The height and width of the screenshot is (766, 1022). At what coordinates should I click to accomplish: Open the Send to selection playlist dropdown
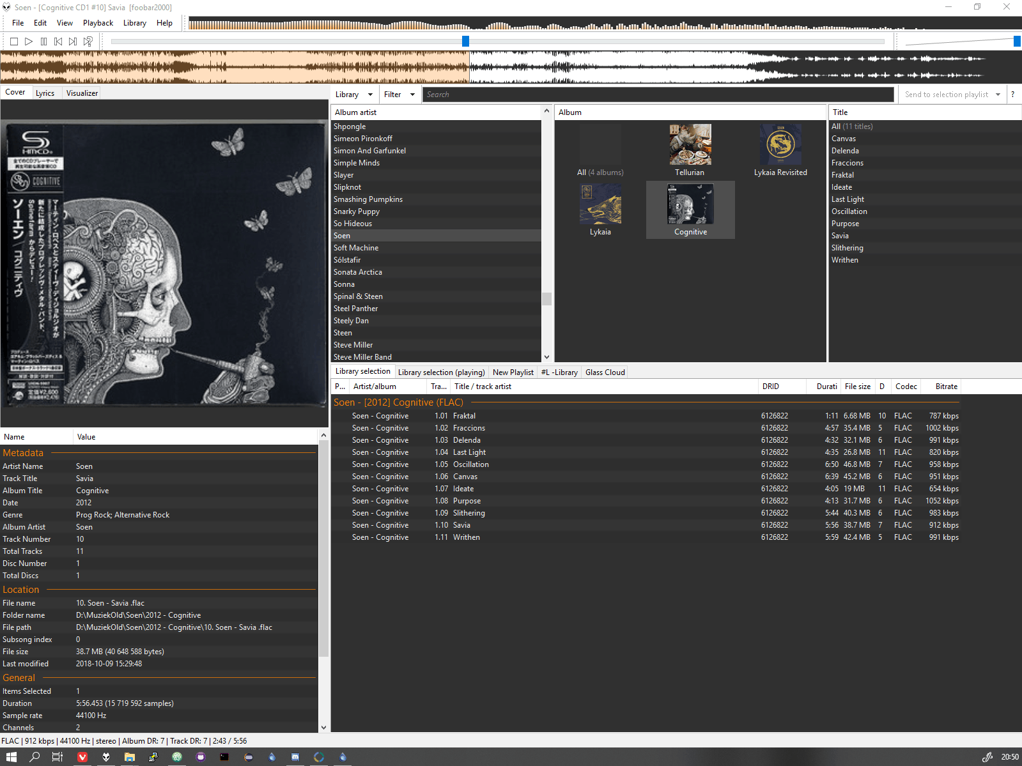click(x=952, y=95)
